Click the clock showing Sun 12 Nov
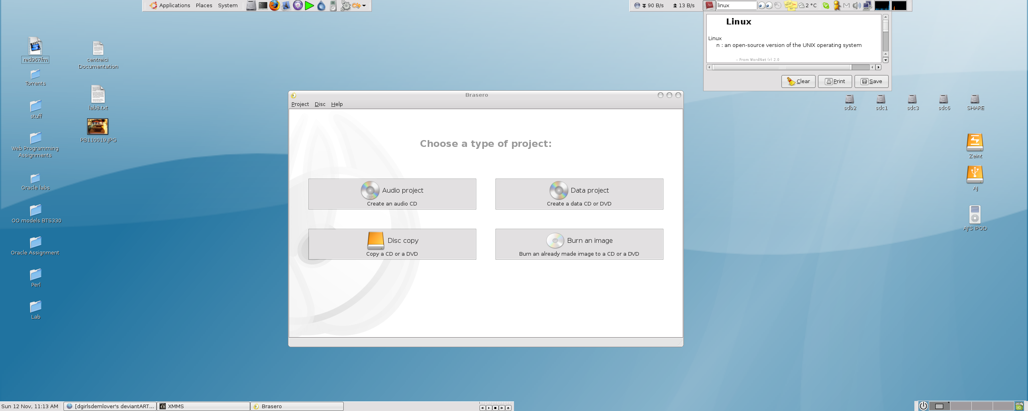1028x411 pixels. point(30,406)
